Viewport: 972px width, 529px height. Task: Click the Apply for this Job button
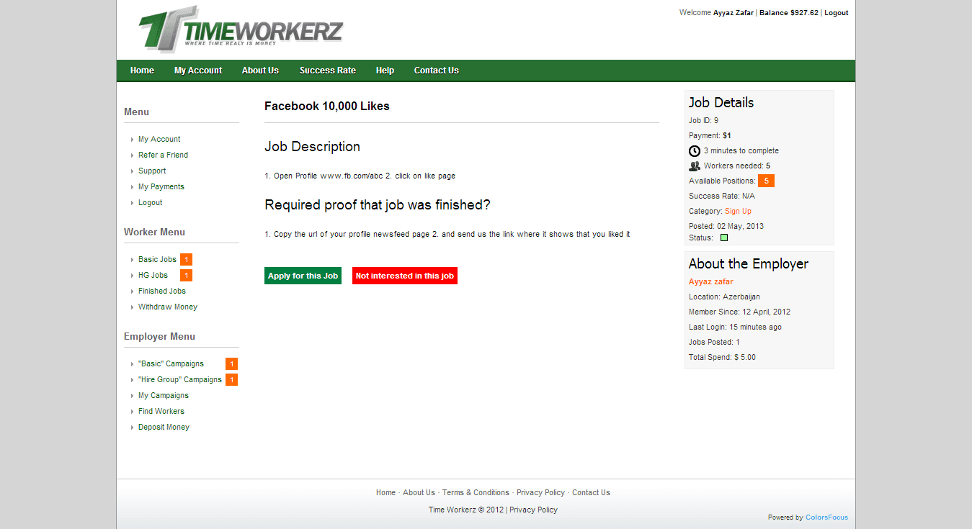click(x=303, y=276)
